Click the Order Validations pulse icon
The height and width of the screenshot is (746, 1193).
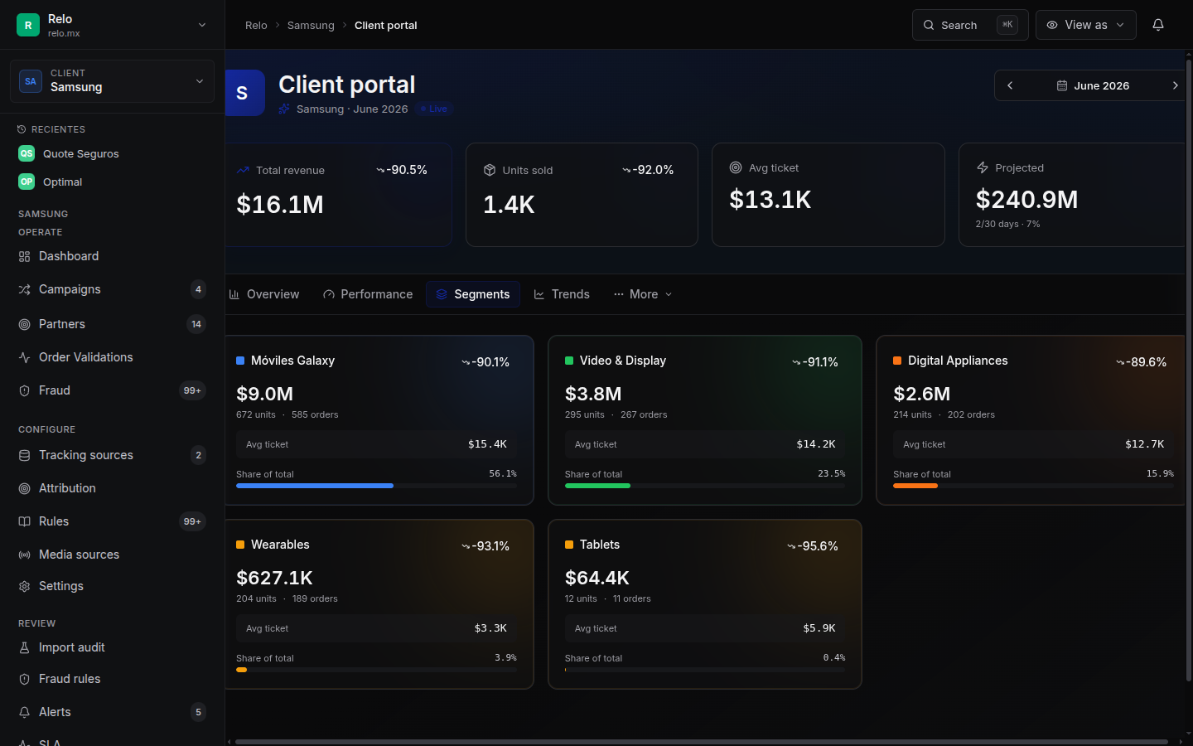click(x=24, y=357)
